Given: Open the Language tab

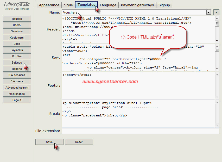Looking at the screenshot, I should tap(108, 5).
